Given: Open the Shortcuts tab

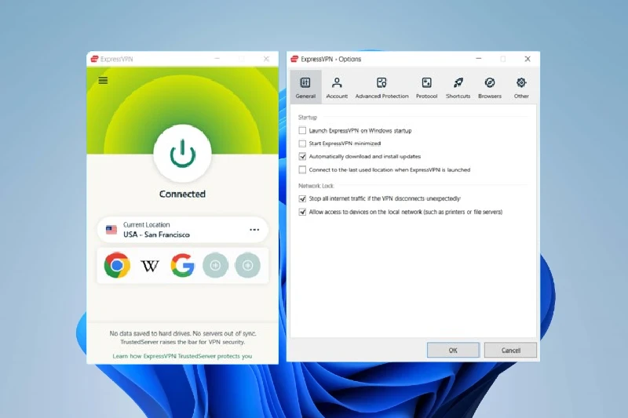Looking at the screenshot, I should 458,87.
